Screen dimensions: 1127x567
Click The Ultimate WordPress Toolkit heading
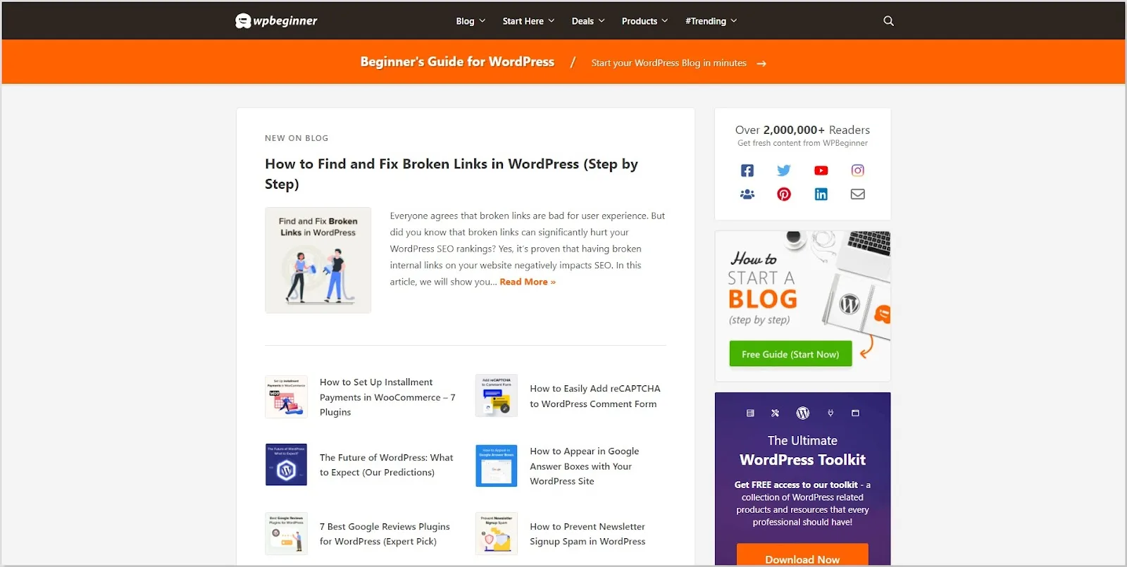tap(802, 451)
